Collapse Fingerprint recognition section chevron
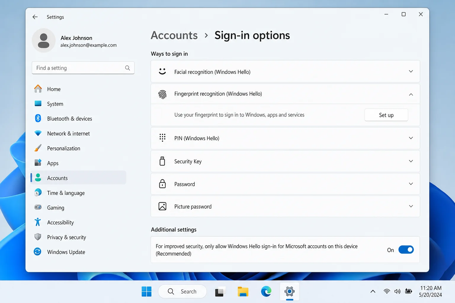 tap(411, 94)
